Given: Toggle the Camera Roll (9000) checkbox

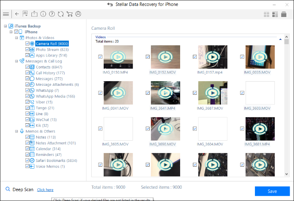Looking at the screenshot, I should click(27, 43).
